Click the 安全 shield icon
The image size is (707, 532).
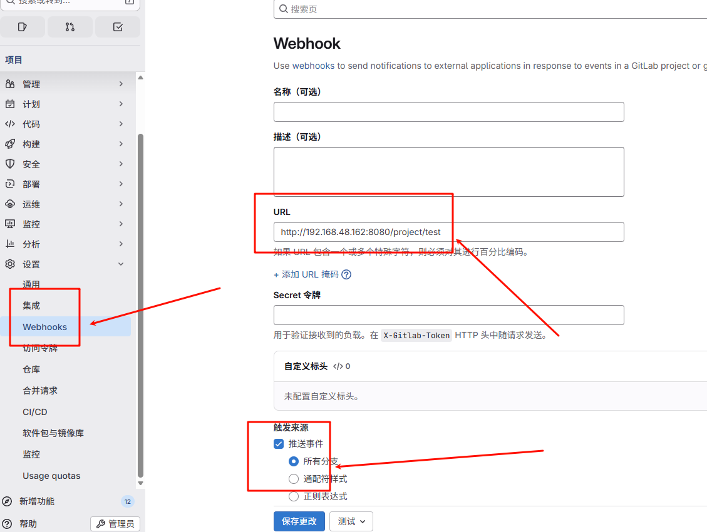pos(10,164)
